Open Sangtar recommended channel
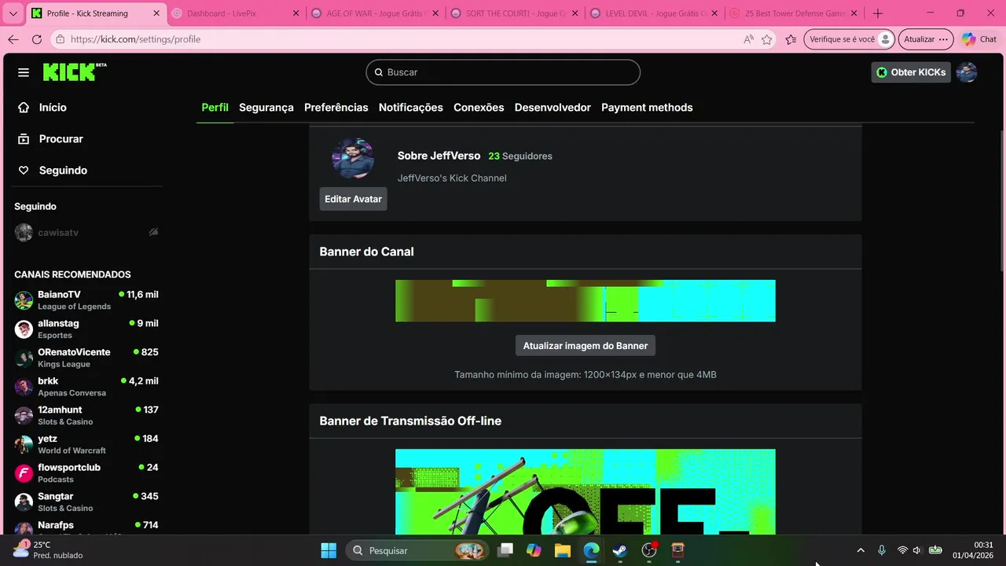 (86, 502)
